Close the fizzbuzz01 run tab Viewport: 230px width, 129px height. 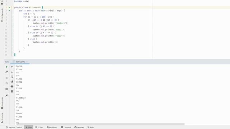tap(27, 62)
